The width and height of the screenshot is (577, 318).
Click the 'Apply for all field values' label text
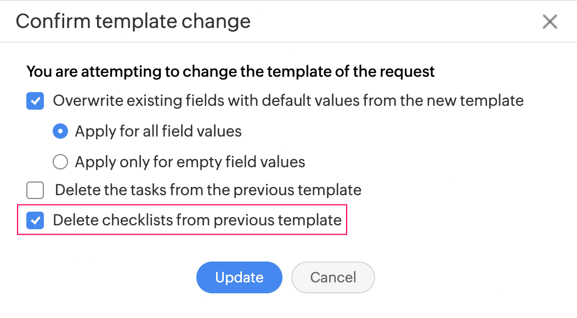158,132
